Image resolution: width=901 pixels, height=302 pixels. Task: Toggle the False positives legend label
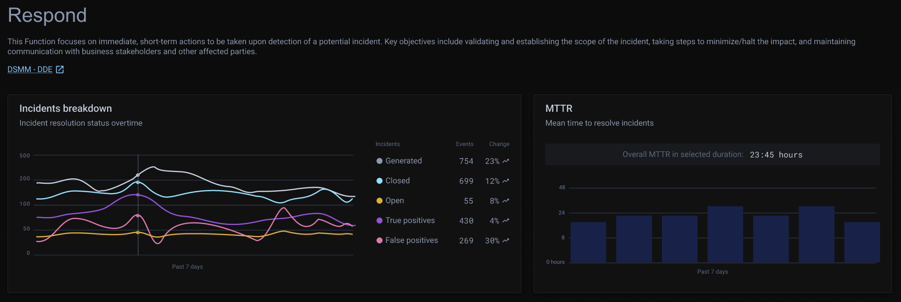tap(411, 240)
